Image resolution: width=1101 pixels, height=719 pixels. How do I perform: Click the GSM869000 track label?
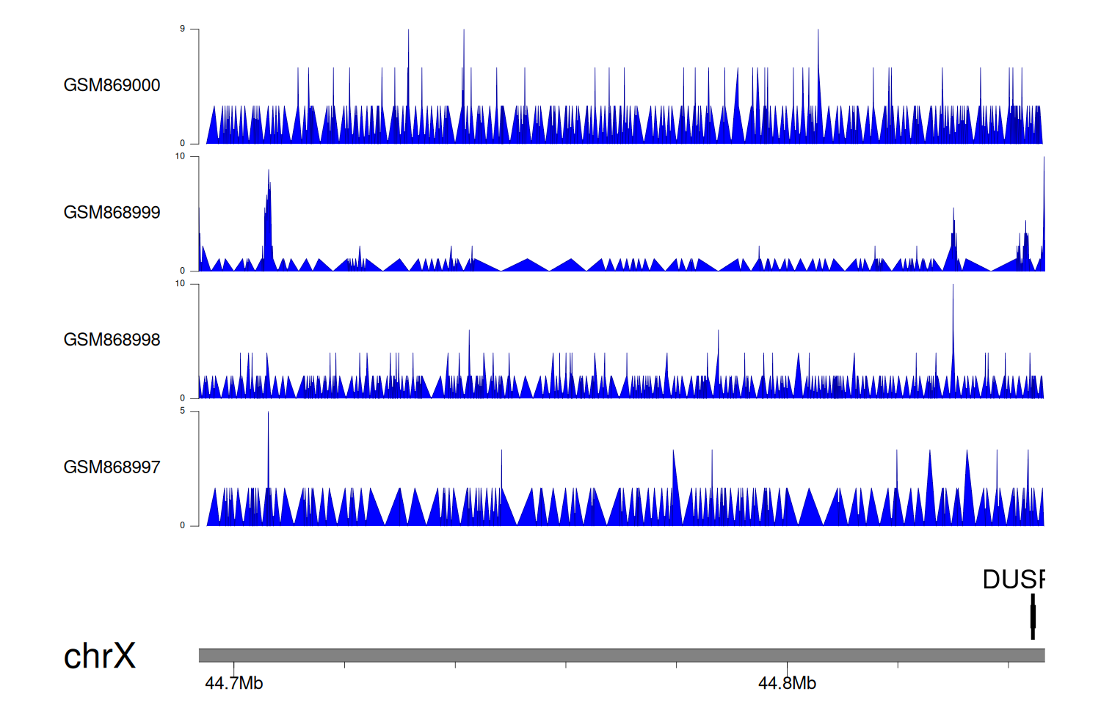pyautogui.click(x=112, y=85)
